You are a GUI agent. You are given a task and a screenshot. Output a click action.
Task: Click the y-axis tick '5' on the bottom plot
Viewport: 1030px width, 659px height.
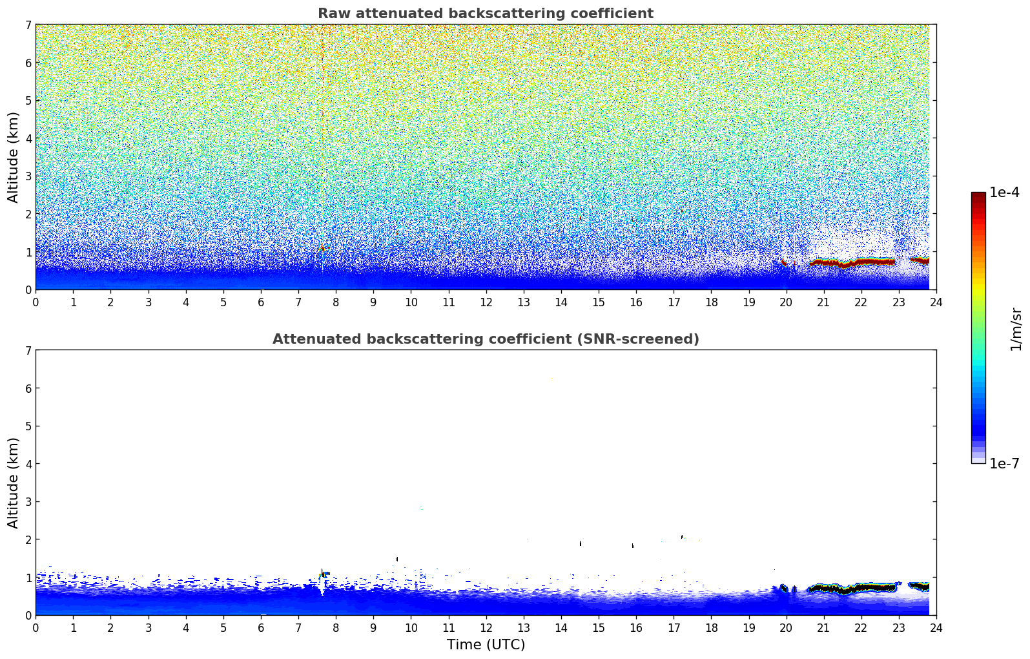pos(28,426)
